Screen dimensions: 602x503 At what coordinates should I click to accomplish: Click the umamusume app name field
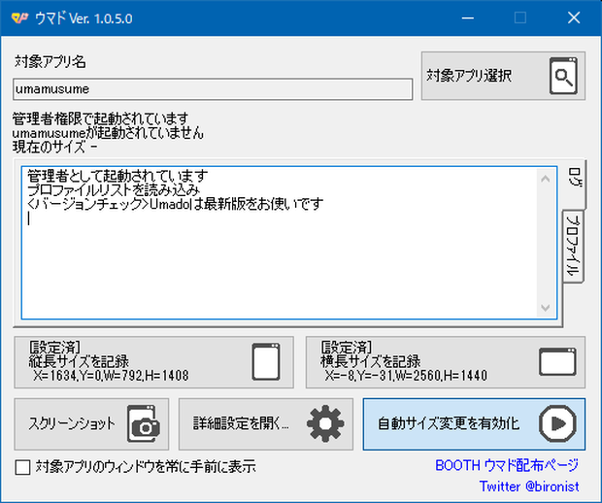213,89
